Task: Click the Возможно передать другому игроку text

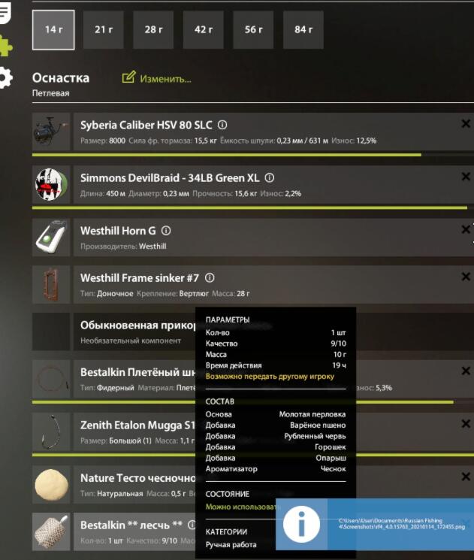Action: click(270, 377)
